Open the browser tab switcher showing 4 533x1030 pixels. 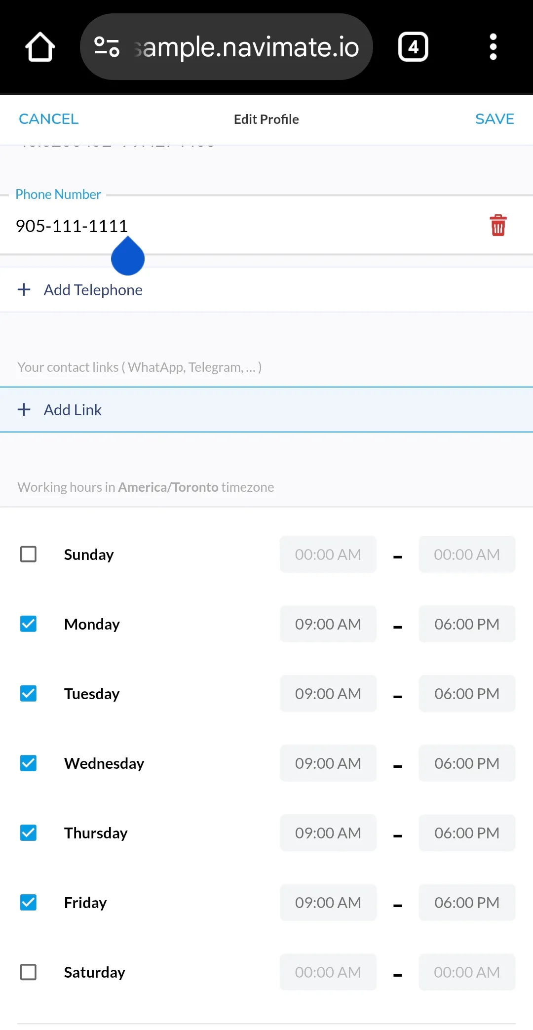pyautogui.click(x=413, y=47)
